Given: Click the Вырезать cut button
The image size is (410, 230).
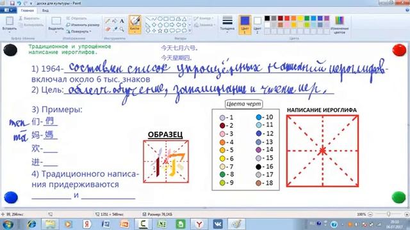Looking at the screenshot, I should tap(29, 19).
